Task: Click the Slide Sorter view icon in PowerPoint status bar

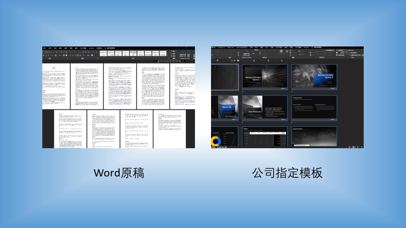Action: tap(354, 147)
